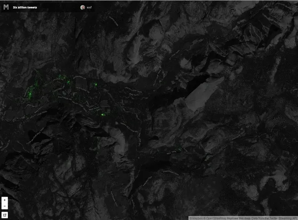Zoom out with the minus button
The image size is (298, 220).
5,206
